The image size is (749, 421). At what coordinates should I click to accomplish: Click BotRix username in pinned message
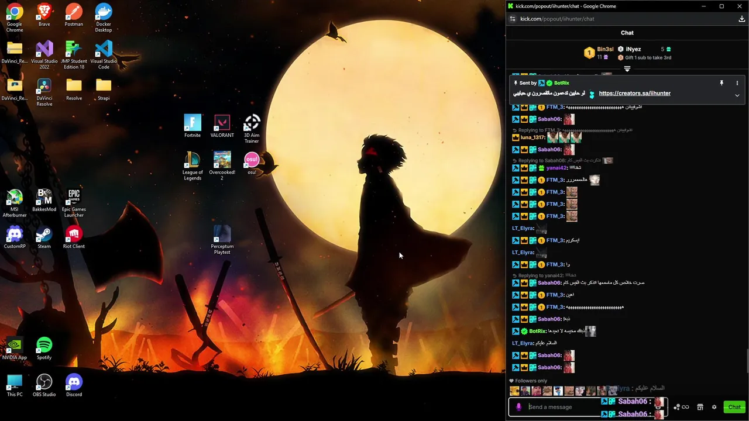point(561,83)
